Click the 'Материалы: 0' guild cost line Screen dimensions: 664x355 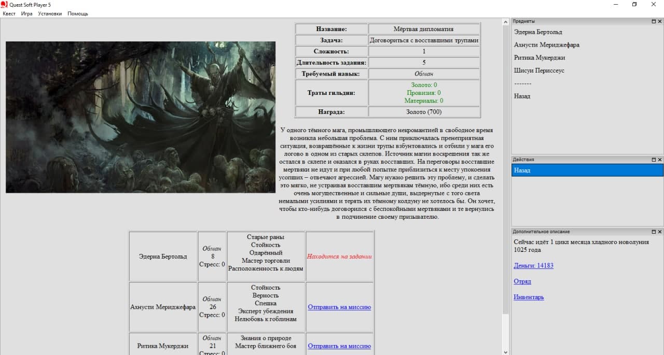pos(424,101)
